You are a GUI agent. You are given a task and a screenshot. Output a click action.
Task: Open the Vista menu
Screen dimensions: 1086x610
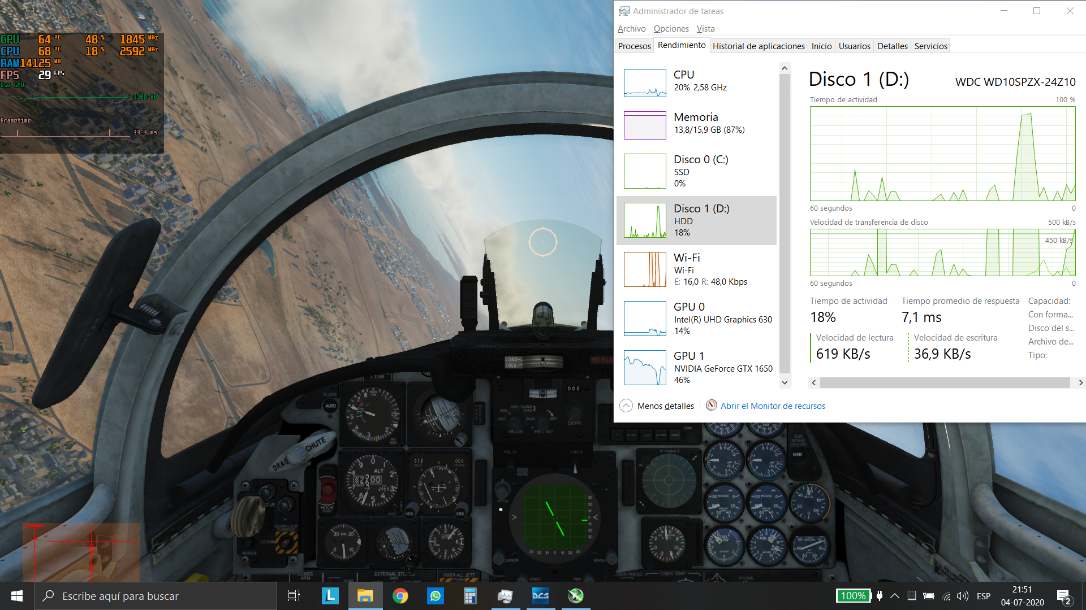705,29
